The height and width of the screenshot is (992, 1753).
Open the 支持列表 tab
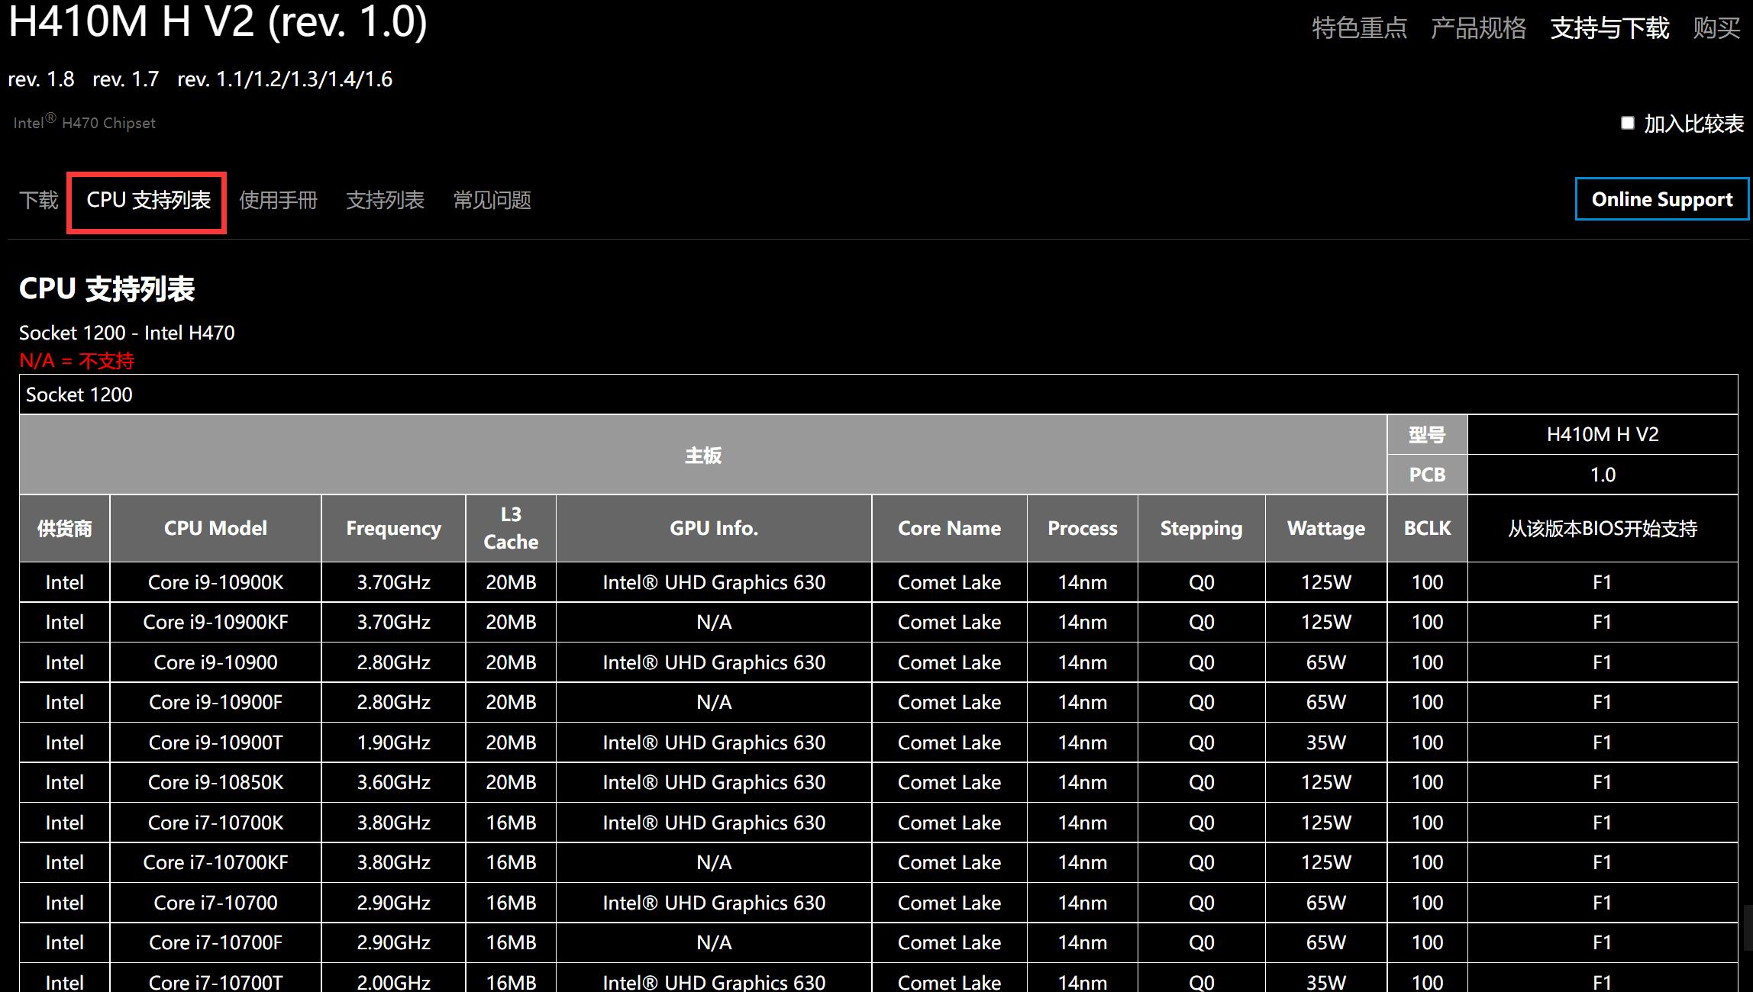(386, 199)
